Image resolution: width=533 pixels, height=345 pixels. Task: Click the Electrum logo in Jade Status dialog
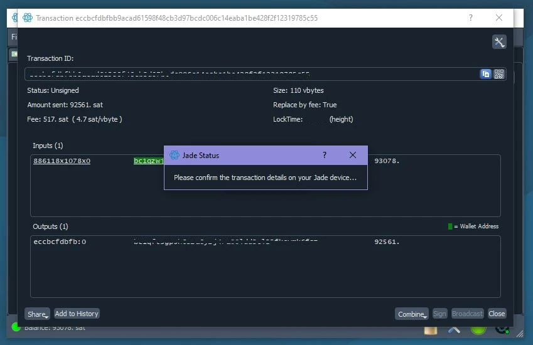175,155
